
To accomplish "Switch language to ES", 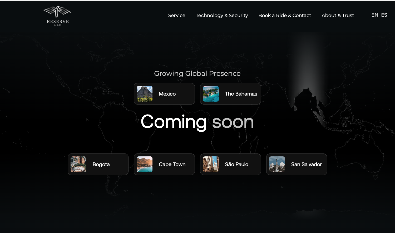I will pos(384,15).
